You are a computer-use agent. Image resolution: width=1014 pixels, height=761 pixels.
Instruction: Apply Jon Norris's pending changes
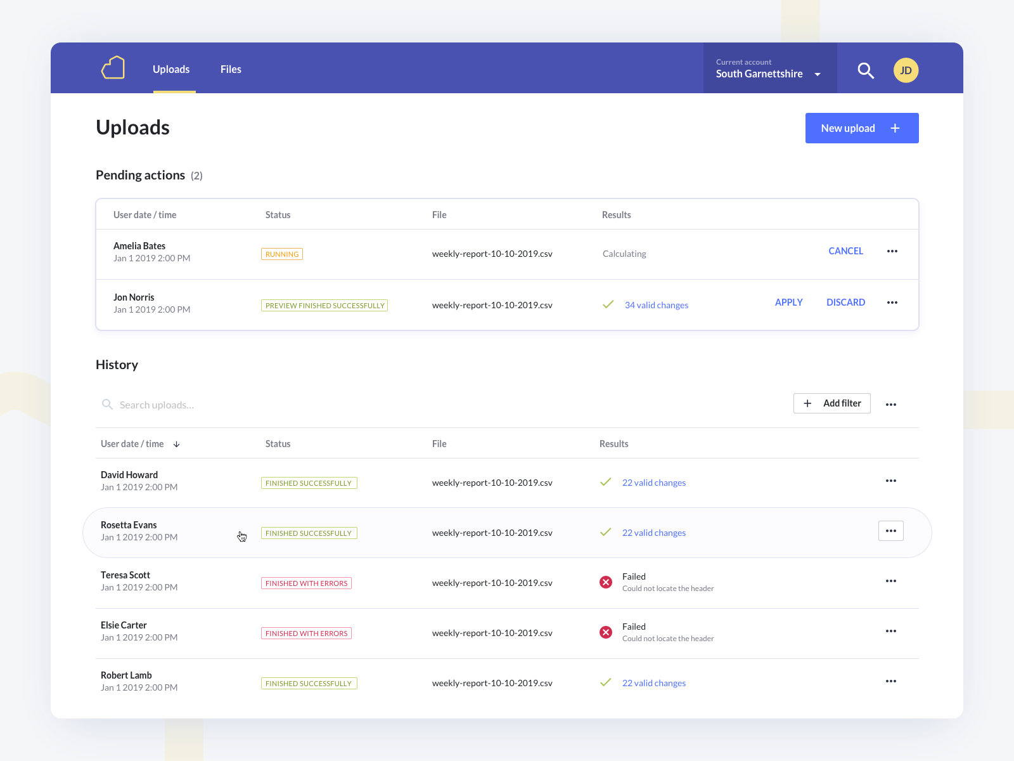788,302
